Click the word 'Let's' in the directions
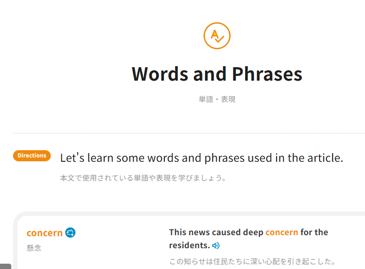Image resolution: width=365 pixels, height=269 pixels. (x=73, y=158)
